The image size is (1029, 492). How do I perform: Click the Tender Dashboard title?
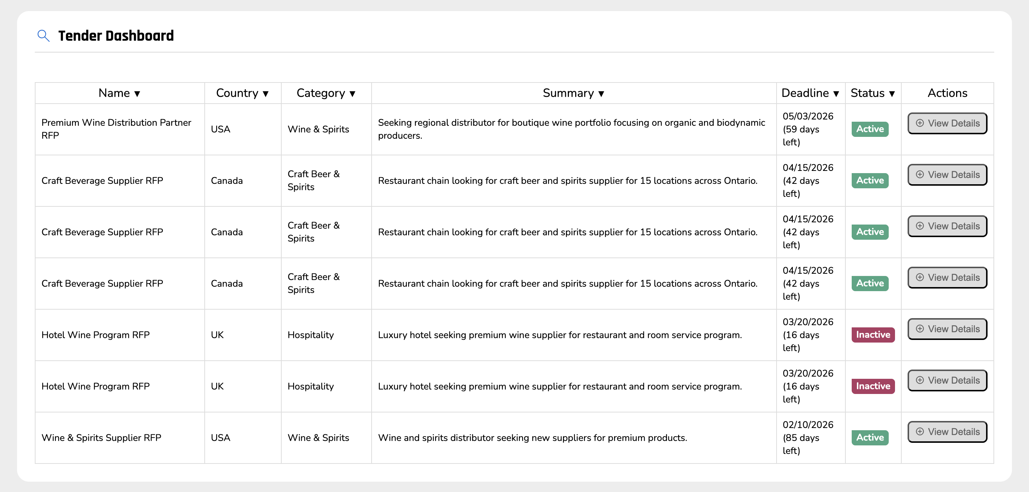point(116,36)
